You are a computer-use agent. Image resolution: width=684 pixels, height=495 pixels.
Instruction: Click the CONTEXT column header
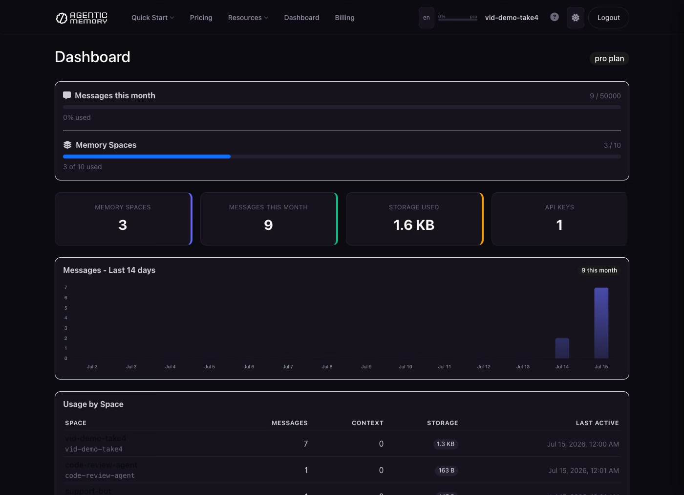click(x=367, y=423)
